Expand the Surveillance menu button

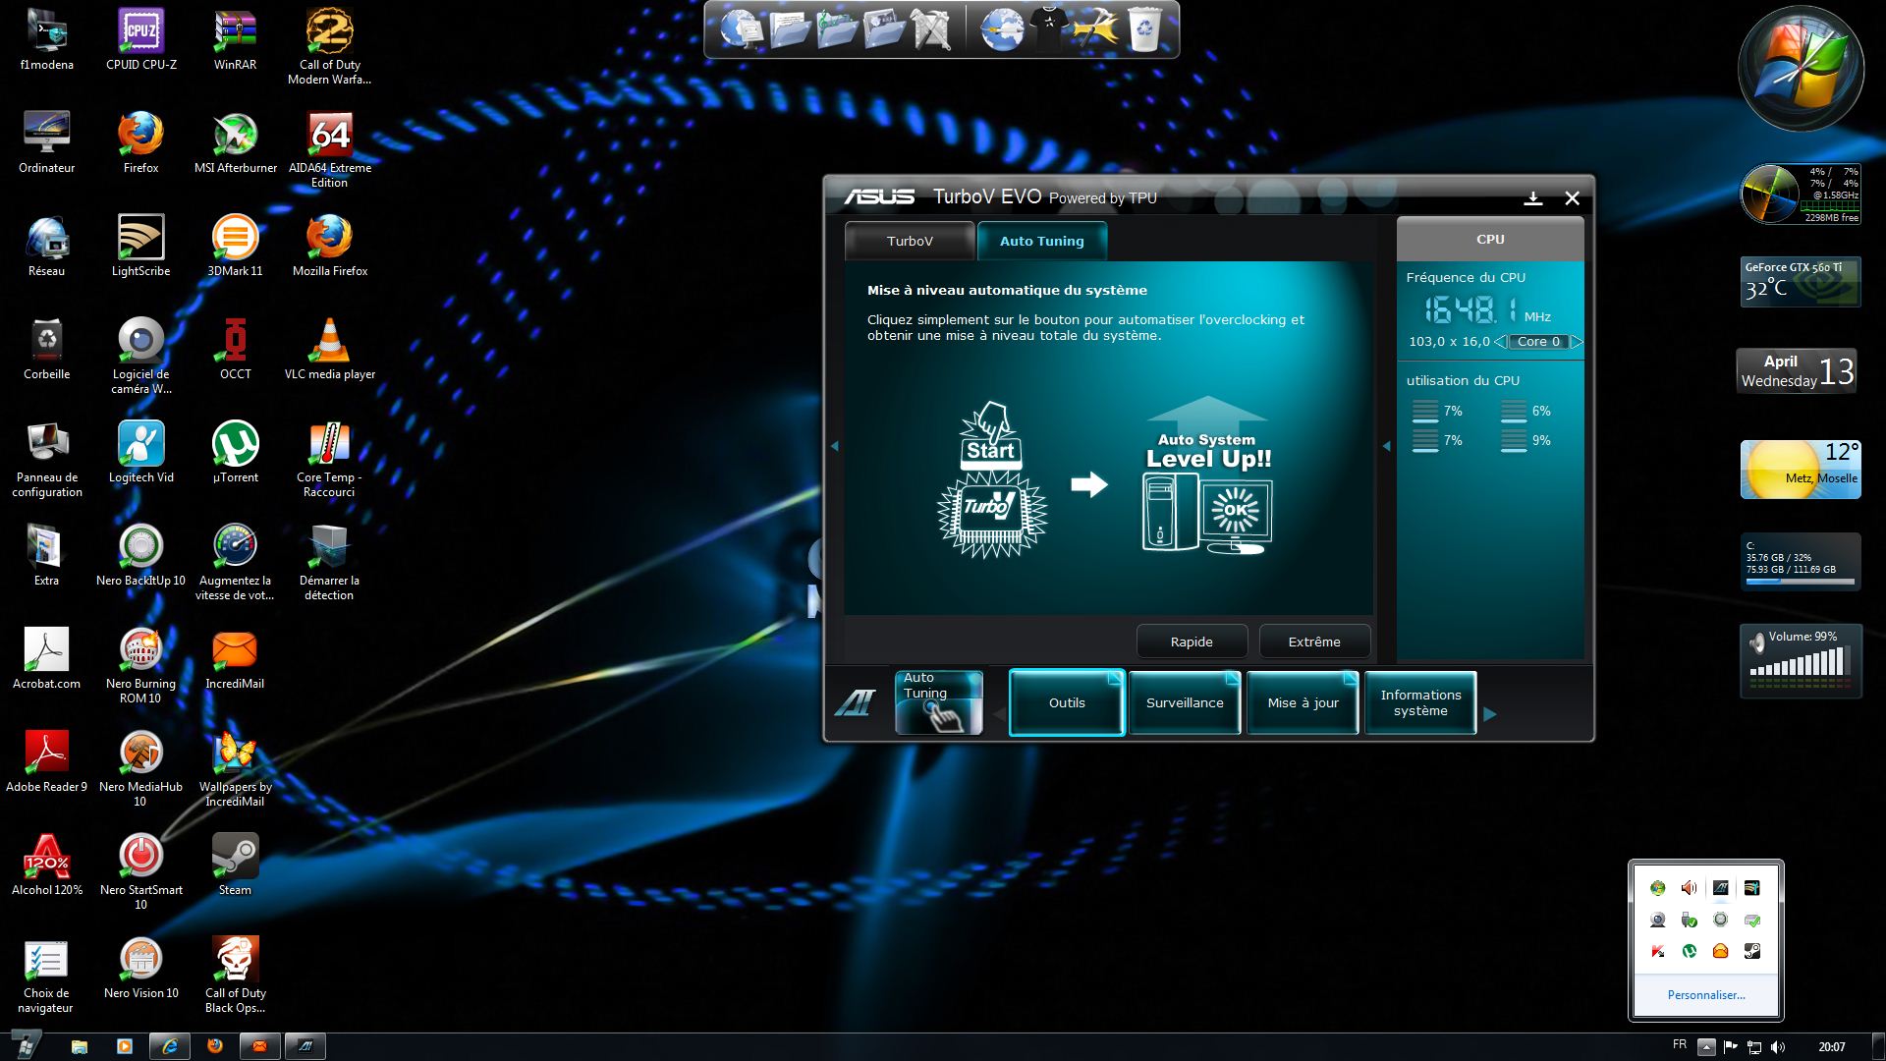[x=1185, y=702]
